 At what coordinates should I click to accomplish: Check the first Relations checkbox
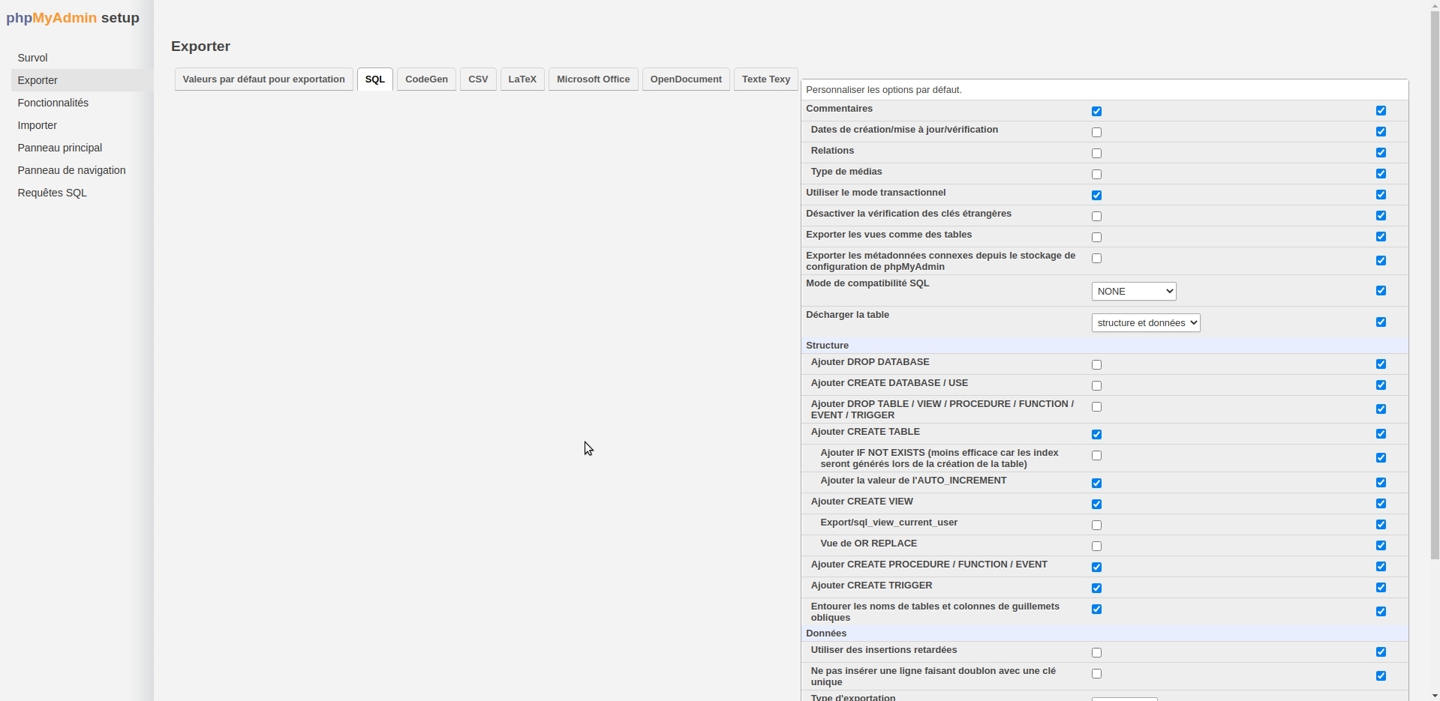(x=1096, y=154)
